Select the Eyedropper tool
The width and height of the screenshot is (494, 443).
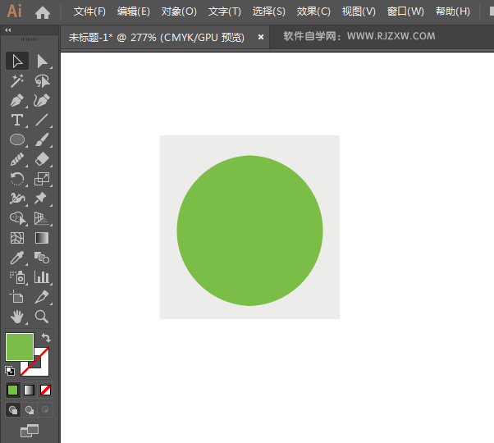[x=17, y=258]
